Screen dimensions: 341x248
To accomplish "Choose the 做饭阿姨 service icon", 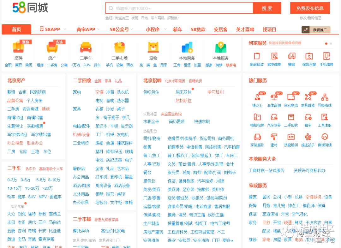I will point(325,137).
